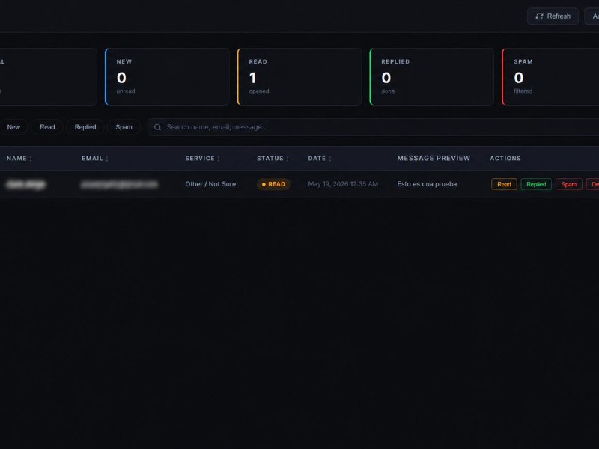Mark the message as Replied action button

[536, 184]
